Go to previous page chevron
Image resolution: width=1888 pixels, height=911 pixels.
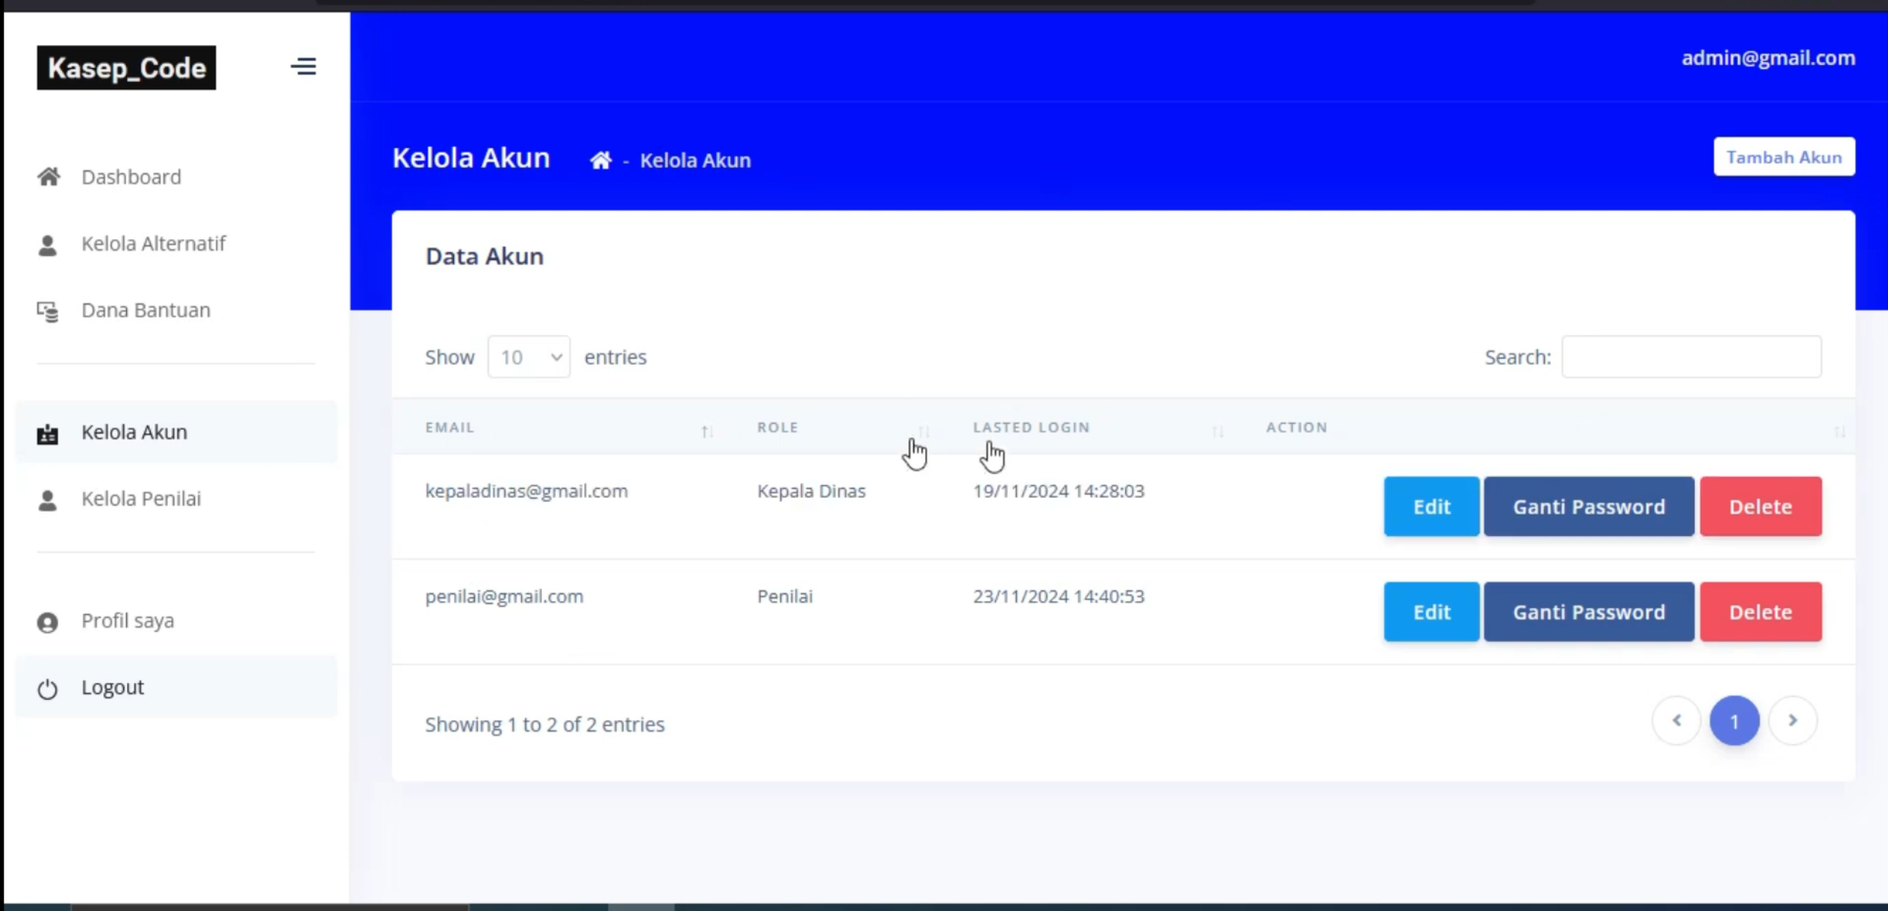coord(1676,720)
